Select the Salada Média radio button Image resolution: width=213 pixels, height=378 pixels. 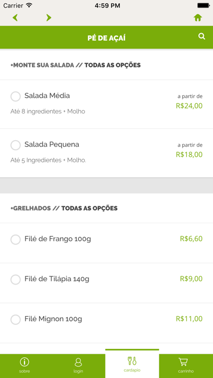click(x=16, y=97)
